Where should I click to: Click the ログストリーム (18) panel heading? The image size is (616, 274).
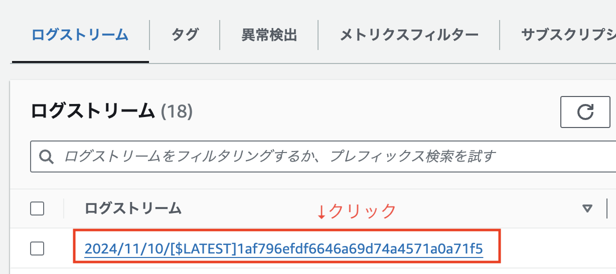[x=93, y=111]
